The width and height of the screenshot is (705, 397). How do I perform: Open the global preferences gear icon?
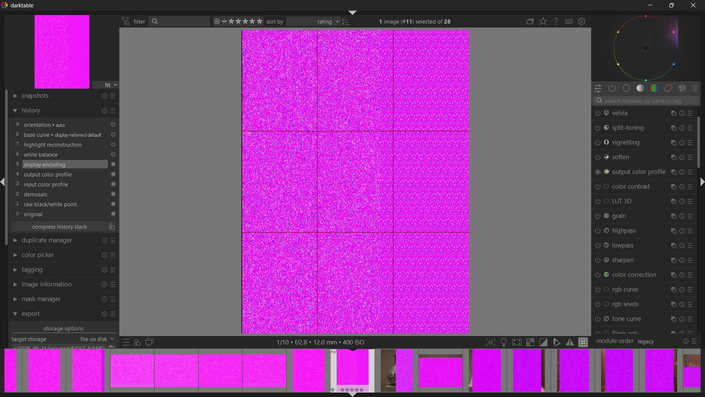point(582,21)
